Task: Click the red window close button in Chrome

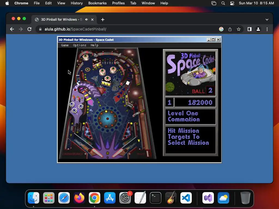Action: (13, 19)
